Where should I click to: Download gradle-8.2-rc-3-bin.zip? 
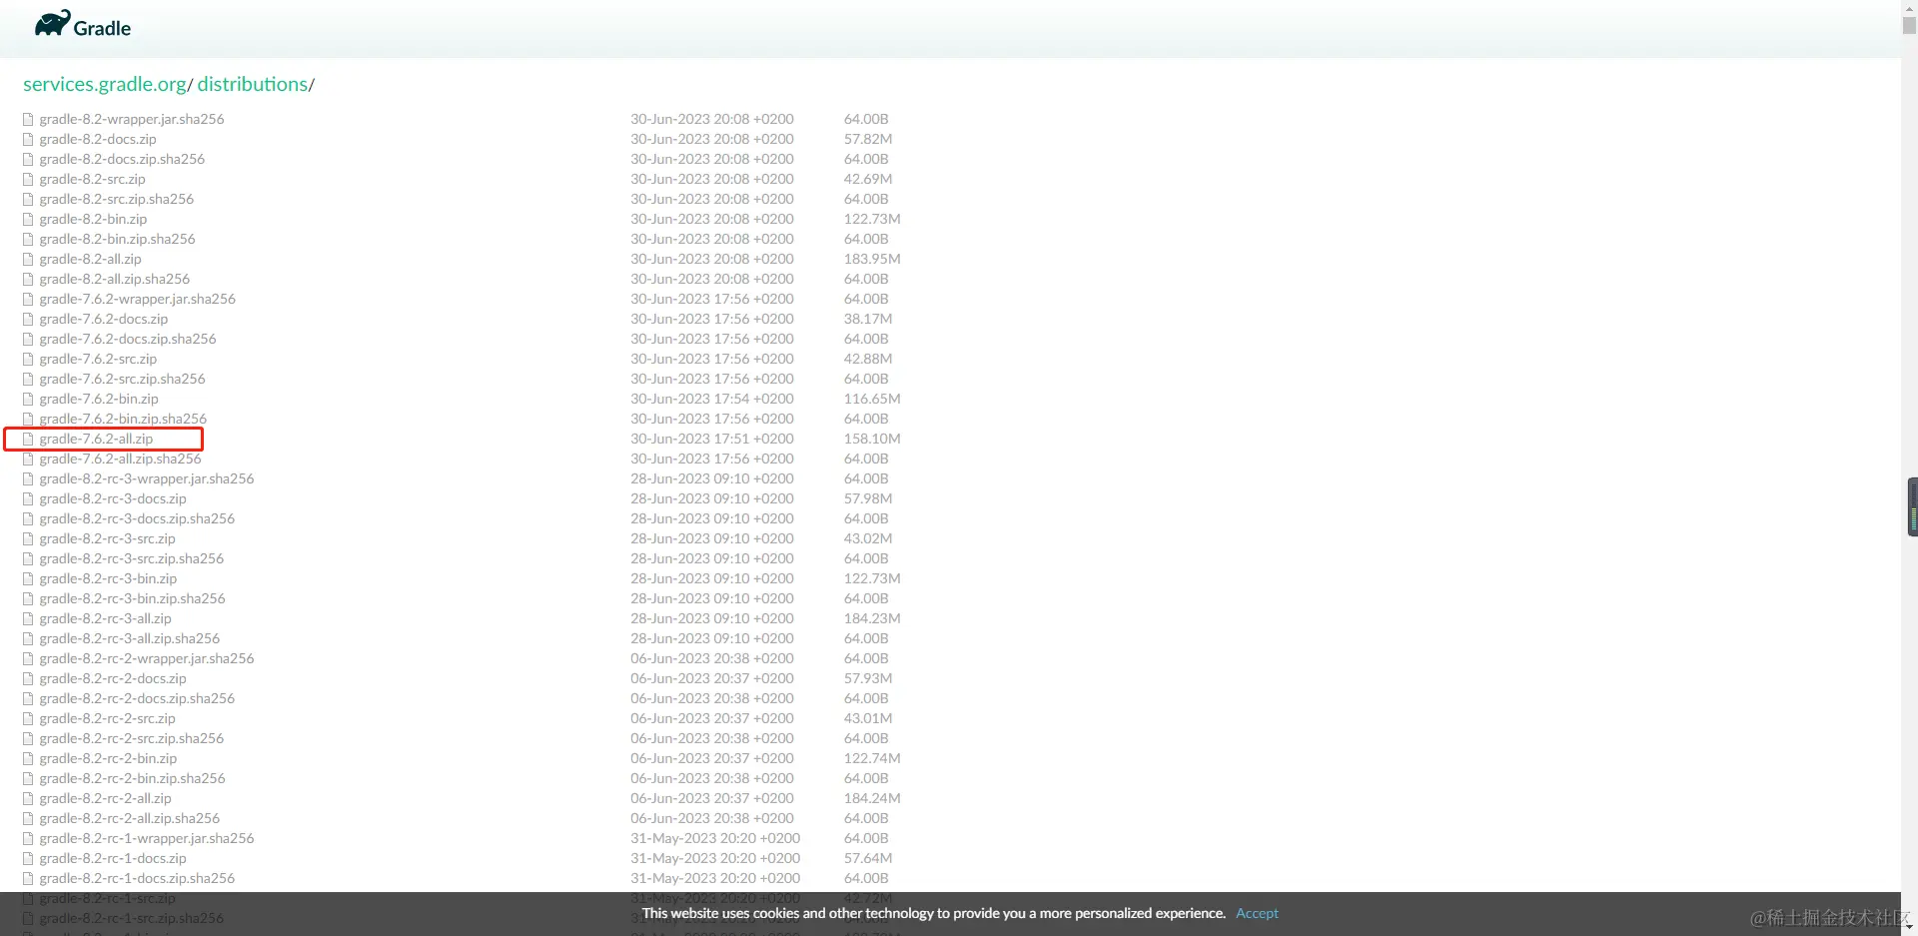coord(108,578)
